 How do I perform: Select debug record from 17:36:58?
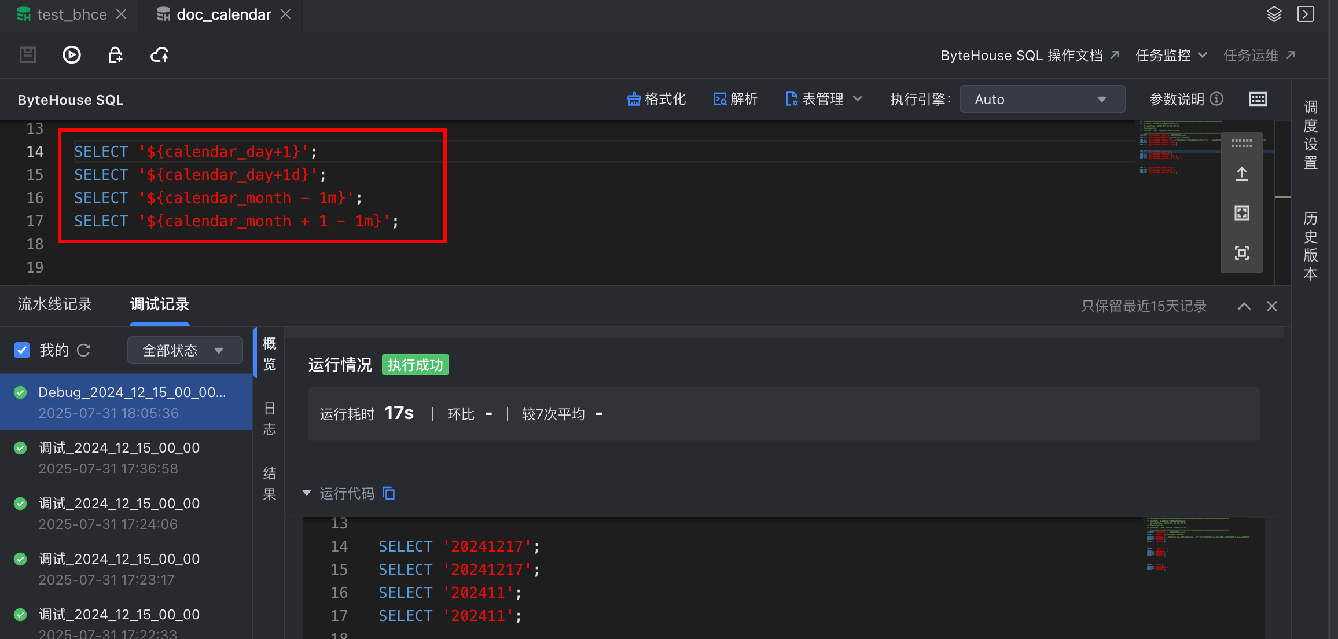(x=119, y=458)
